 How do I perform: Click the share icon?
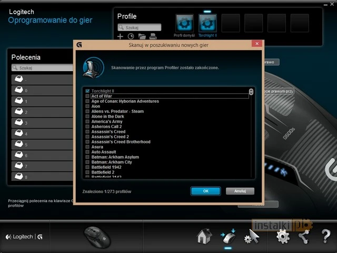point(304,237)
